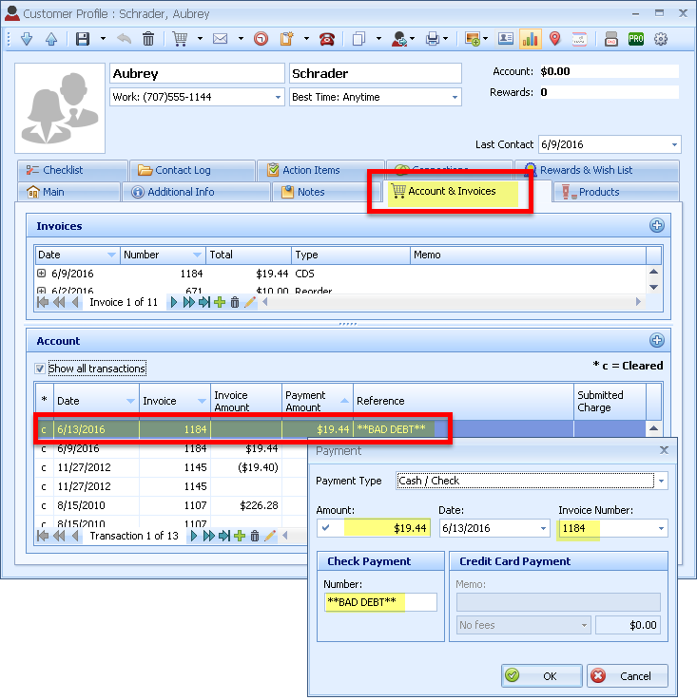
Task: Click the red map pin icon
Action: click(x=554, y=39)
